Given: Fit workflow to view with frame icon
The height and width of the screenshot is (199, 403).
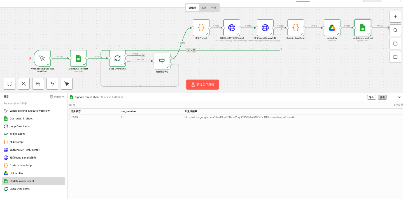Looking at the screenshot, I should [10, 83].
